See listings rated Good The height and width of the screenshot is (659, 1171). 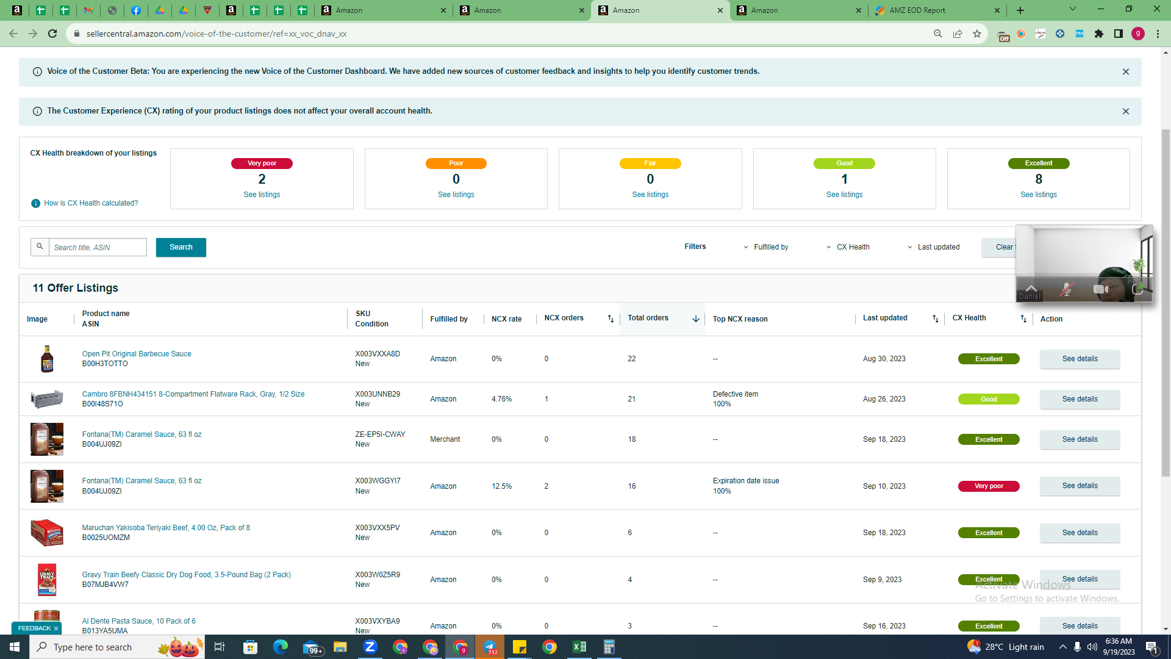[844, 195]
